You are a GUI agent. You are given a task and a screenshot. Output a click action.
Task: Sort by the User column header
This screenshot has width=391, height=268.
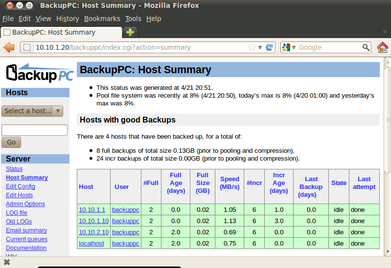click(x=122, y=187)
